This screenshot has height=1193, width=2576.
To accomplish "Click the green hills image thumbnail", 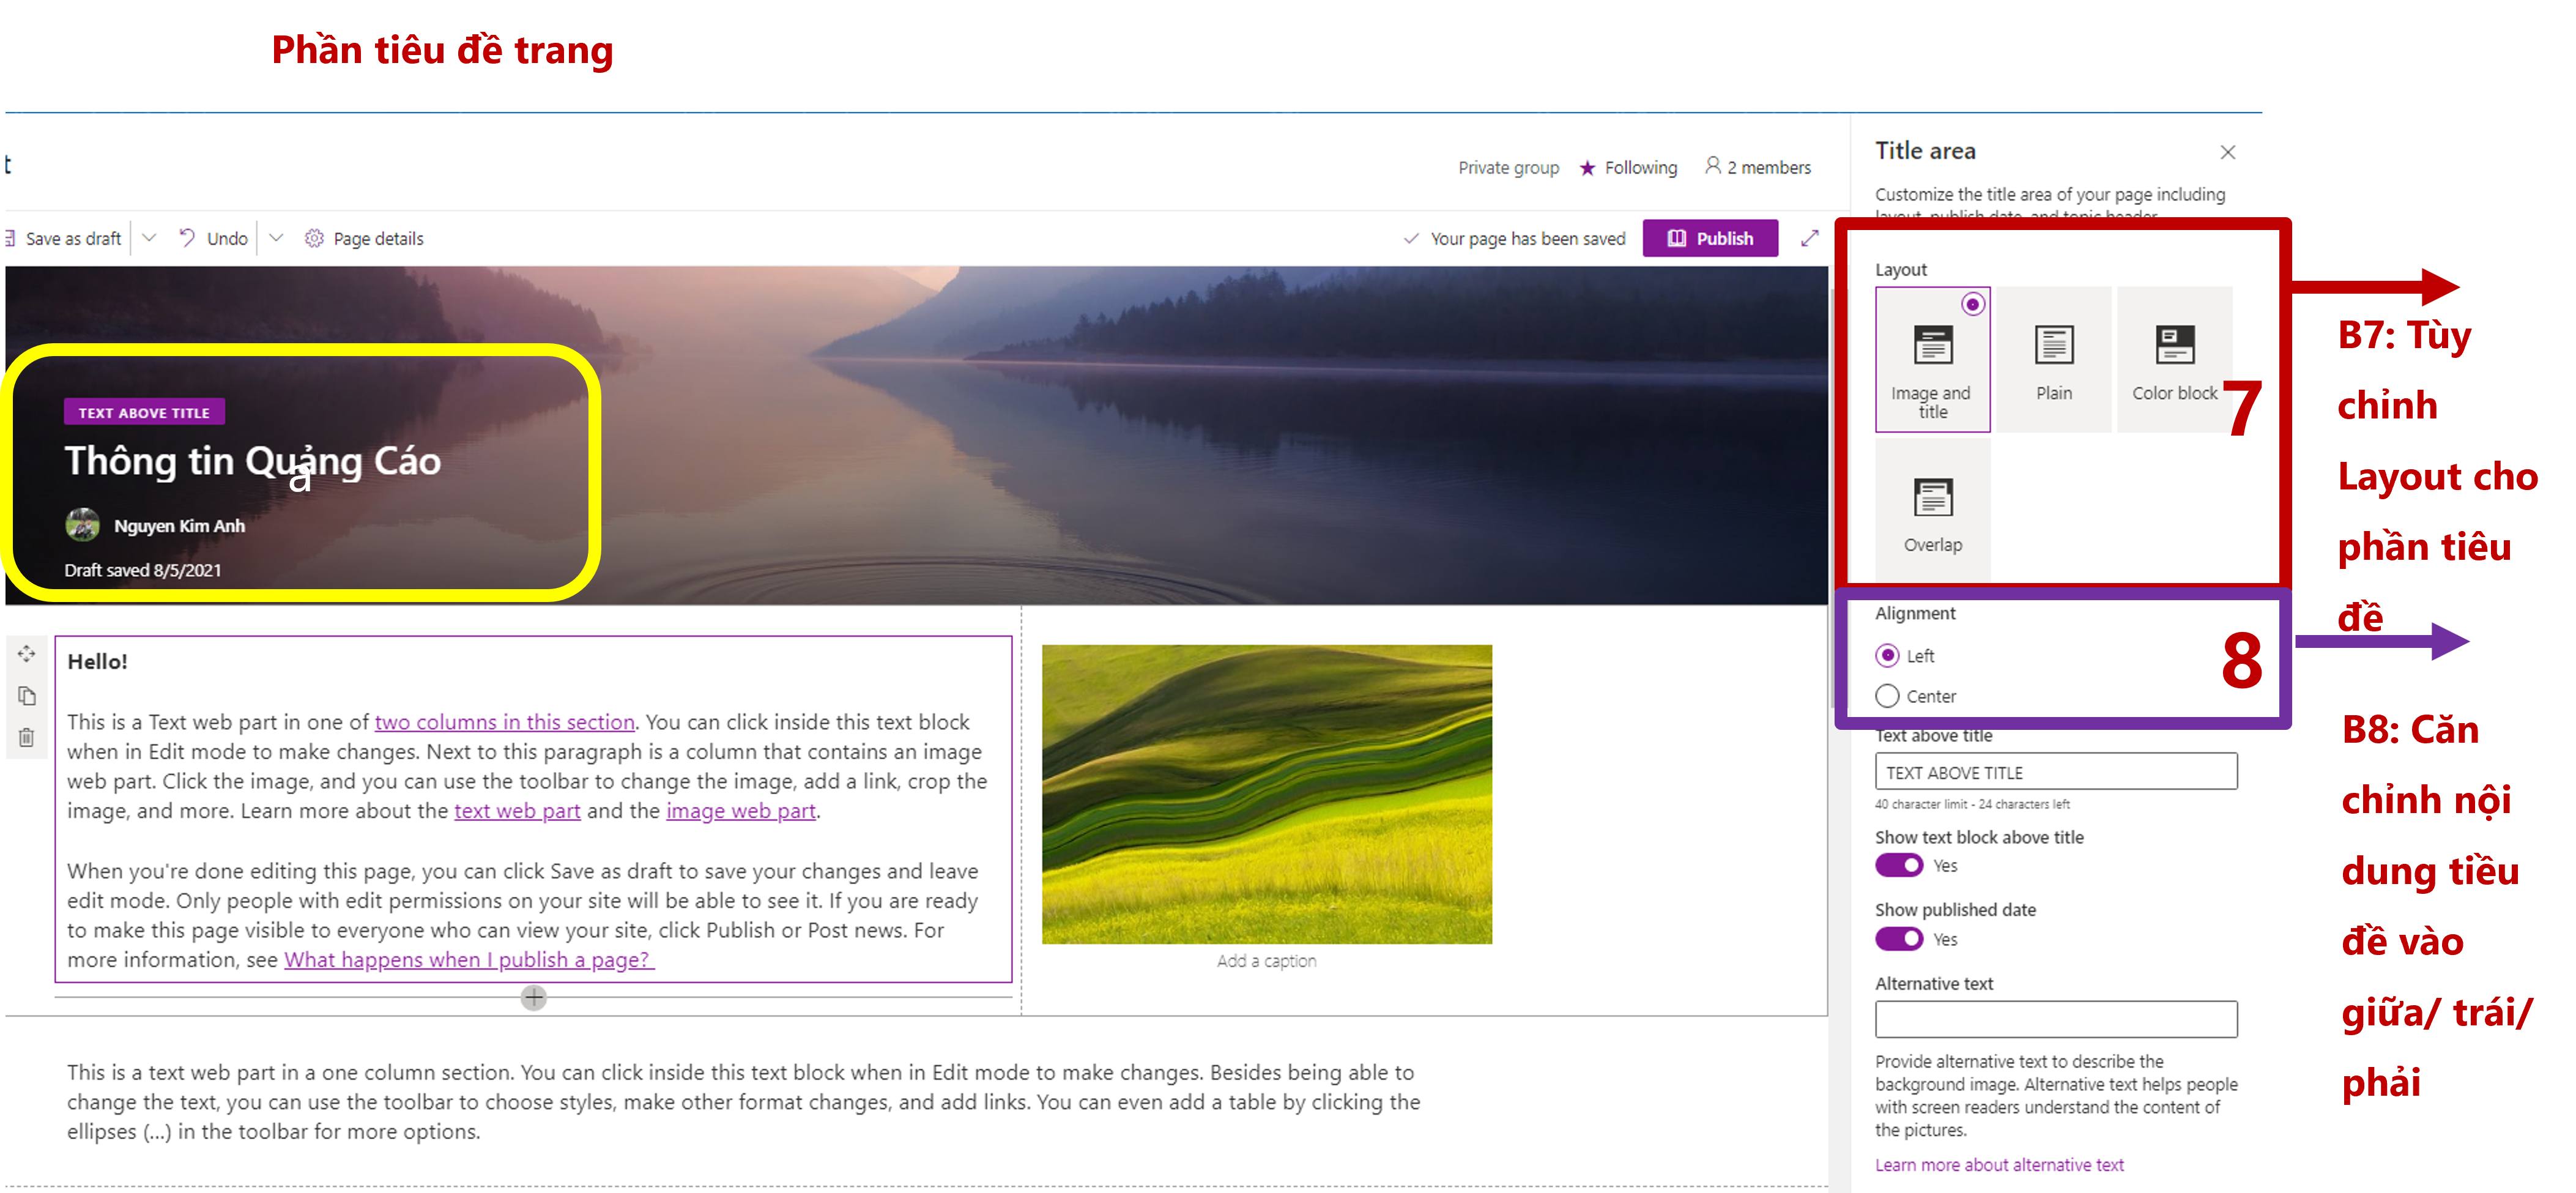I will click(1266, 794).
